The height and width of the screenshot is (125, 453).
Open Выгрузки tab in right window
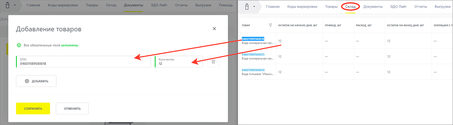tap(442, 6)
